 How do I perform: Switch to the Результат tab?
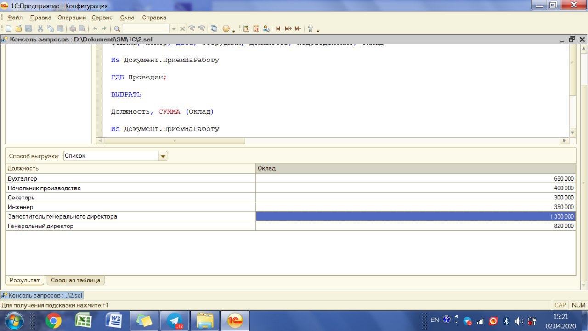tap(25, 280)
